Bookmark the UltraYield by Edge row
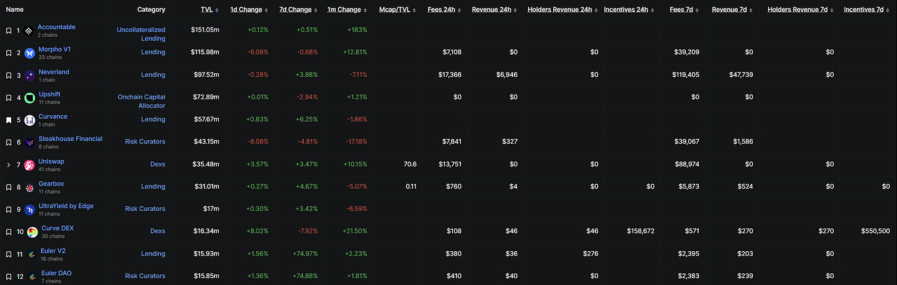The image size is (897, 285). (x=9, y=209)
